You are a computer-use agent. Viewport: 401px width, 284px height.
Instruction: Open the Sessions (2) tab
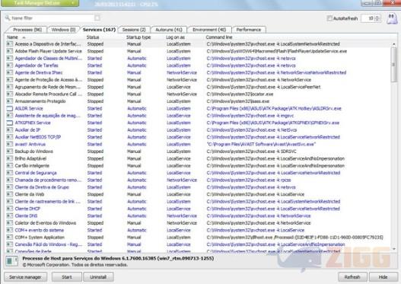(134, 30)
